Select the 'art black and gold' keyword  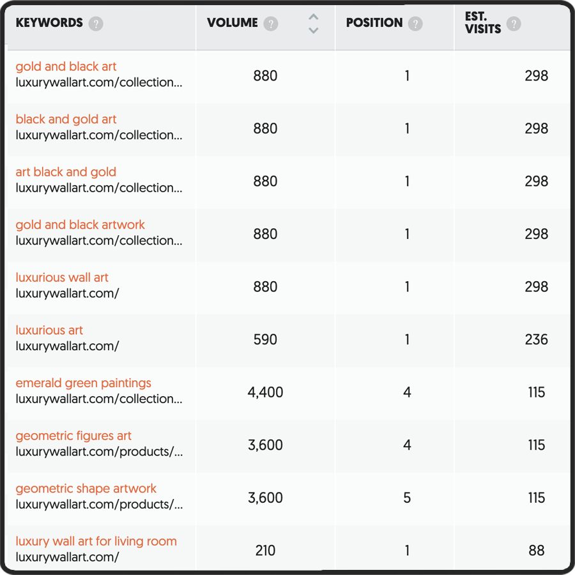[x=66, y=172]
